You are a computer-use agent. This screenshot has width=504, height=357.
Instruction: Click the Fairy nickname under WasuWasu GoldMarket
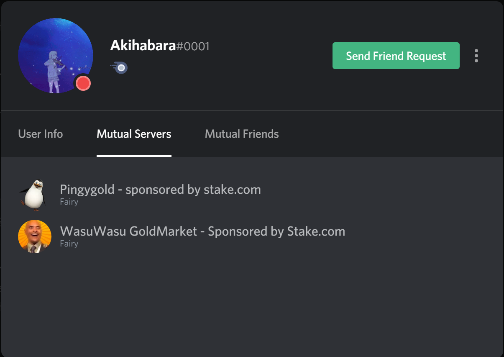click(69, 244)
